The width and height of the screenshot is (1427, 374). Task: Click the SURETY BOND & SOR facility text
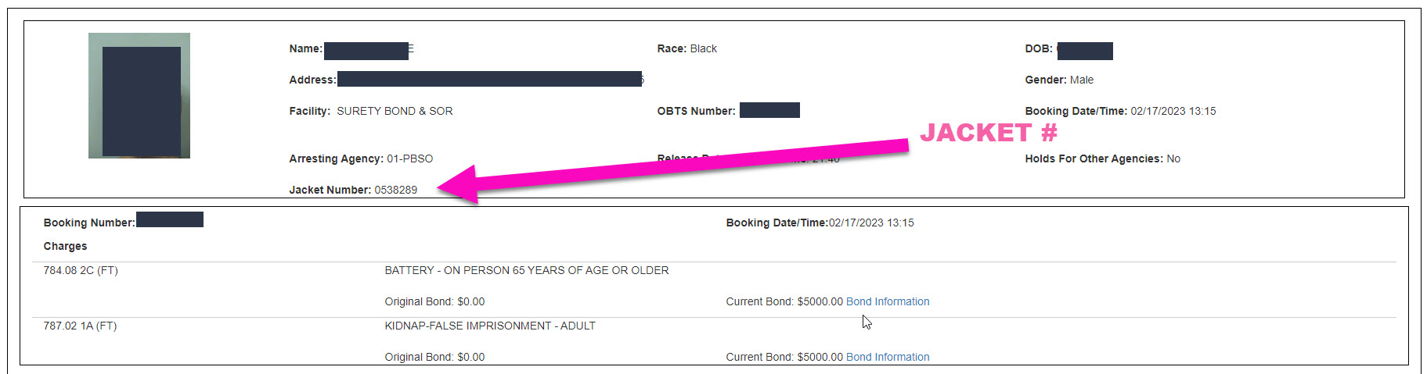tap(395, 111)
